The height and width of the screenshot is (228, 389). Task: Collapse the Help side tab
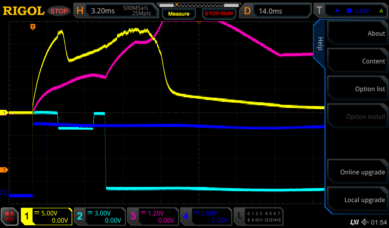[320, 44]
